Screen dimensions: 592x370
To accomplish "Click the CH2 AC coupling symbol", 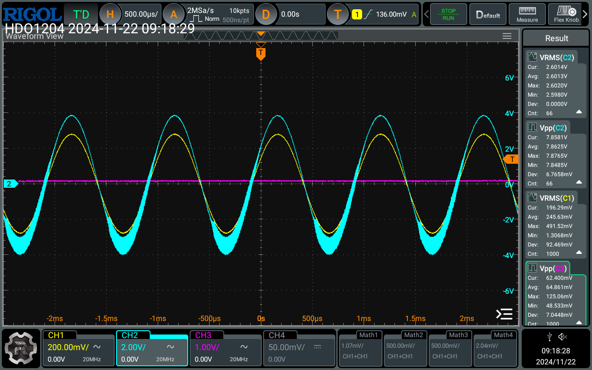I will click(171, 347).
